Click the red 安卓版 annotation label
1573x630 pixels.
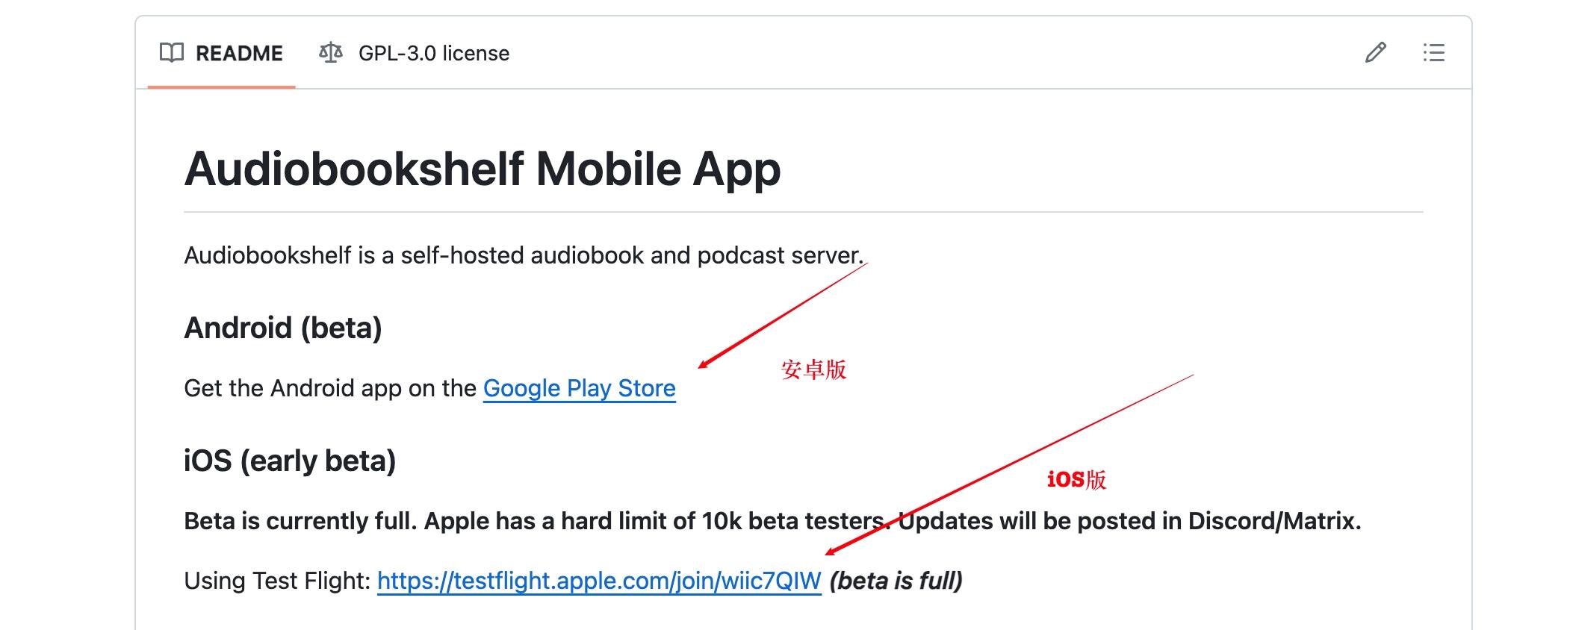[x=813, y=369]
